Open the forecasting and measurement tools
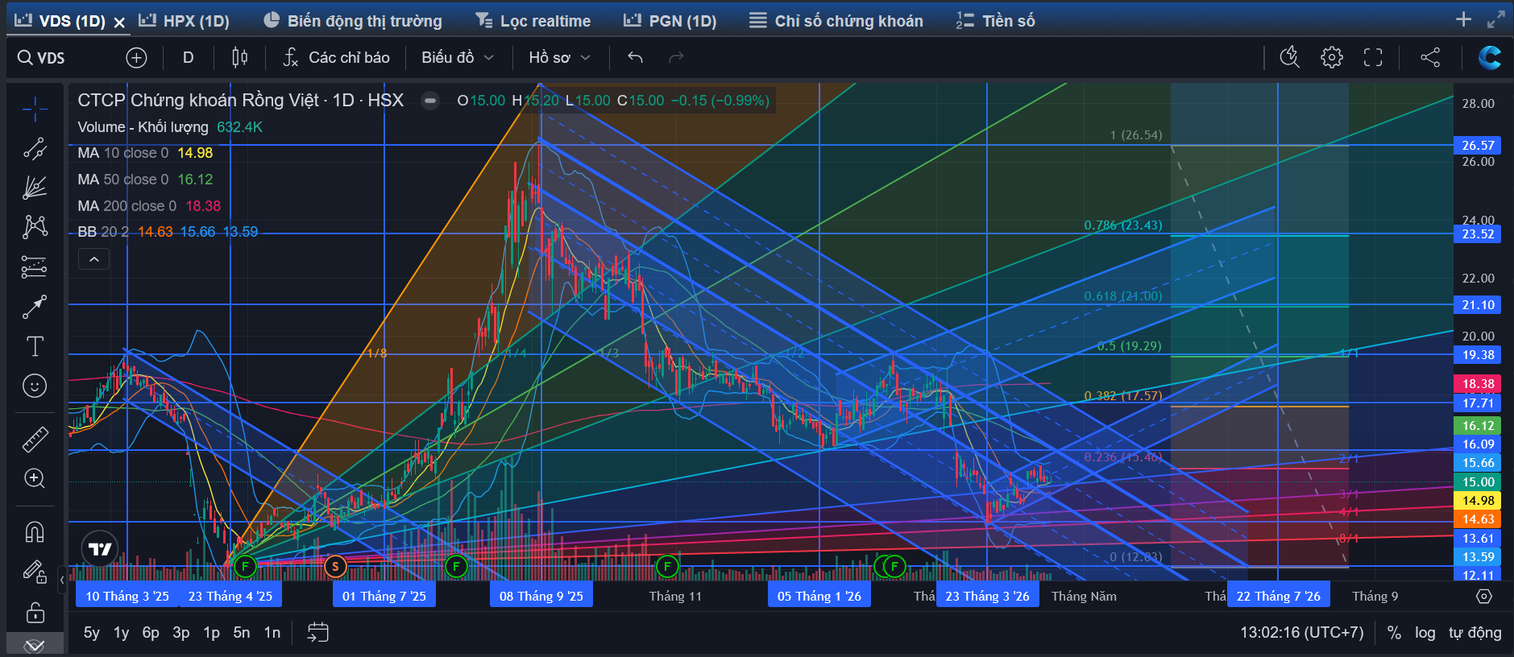This screenshot has height=657, width=1514. click(35, 267)
